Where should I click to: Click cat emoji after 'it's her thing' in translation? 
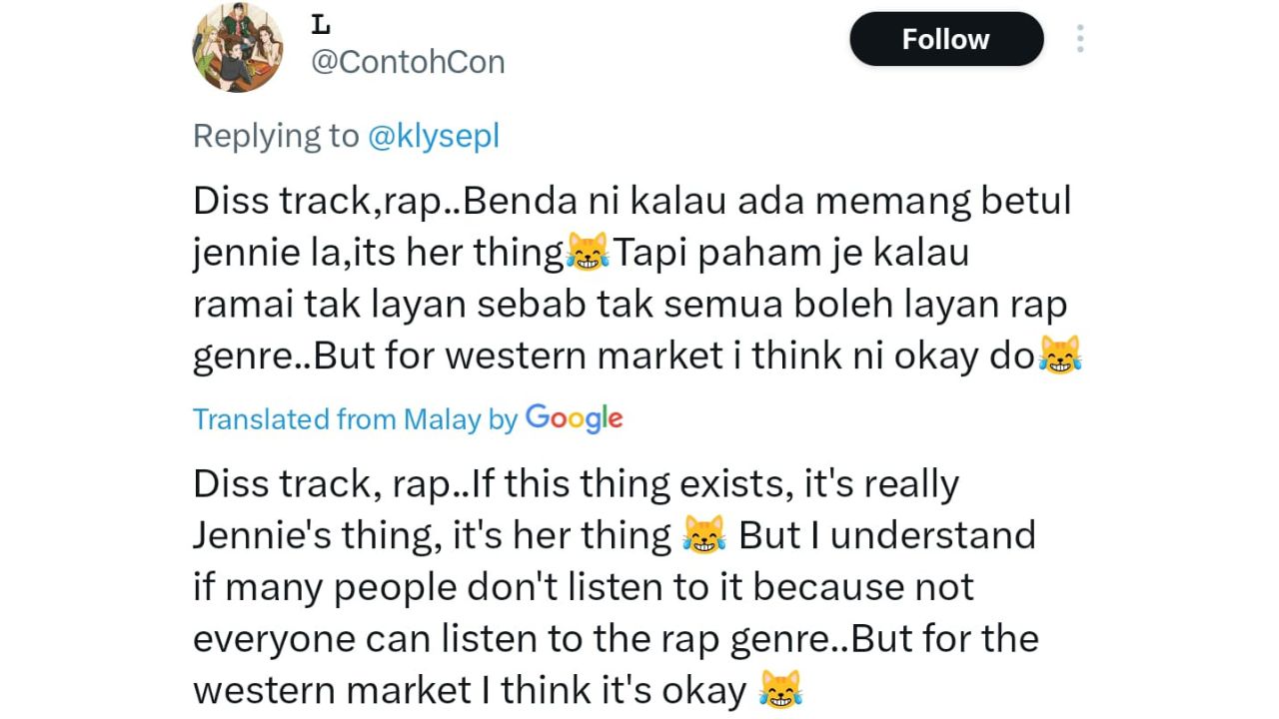point(703,536)
